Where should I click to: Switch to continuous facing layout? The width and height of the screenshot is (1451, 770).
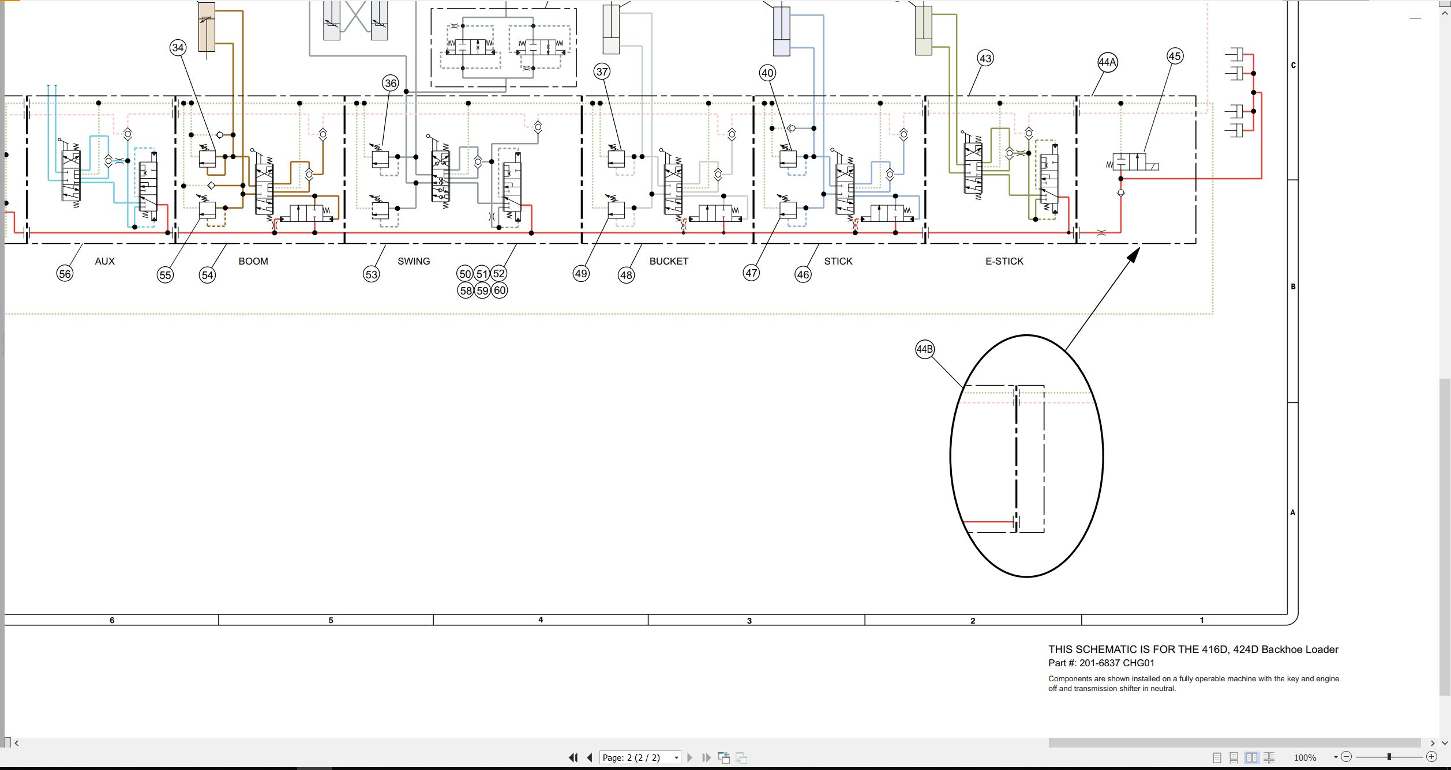coord(1269,758)
